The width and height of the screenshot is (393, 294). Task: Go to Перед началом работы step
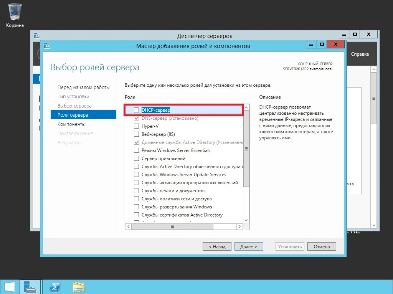[83, 87]
